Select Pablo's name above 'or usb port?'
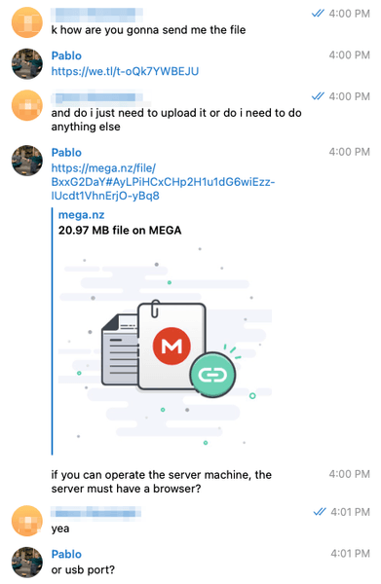Screen dimensions: 381x584 pos(66,554)
